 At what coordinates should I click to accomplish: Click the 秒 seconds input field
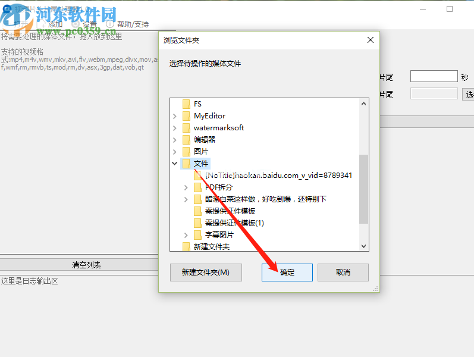(434, 76)
